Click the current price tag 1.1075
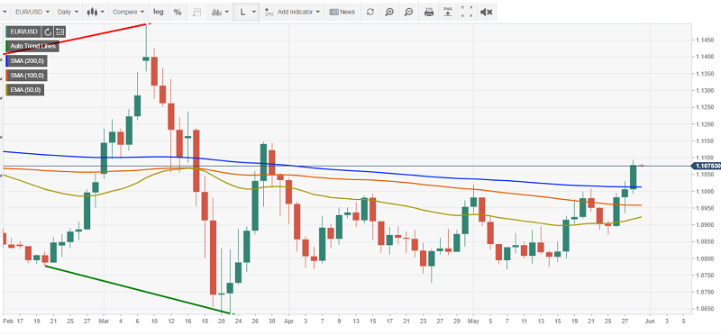Image resolution: width=721 pixels, height=335 pixels. pyautogui.click(x=707, y=166)
